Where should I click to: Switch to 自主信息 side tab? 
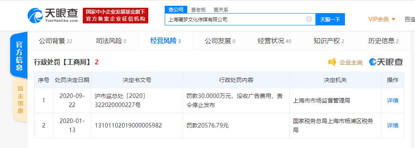tap(20, 100)
